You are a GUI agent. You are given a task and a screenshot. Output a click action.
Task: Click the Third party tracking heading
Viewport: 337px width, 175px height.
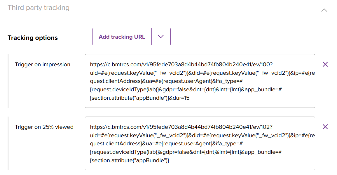tap(39, 8)
